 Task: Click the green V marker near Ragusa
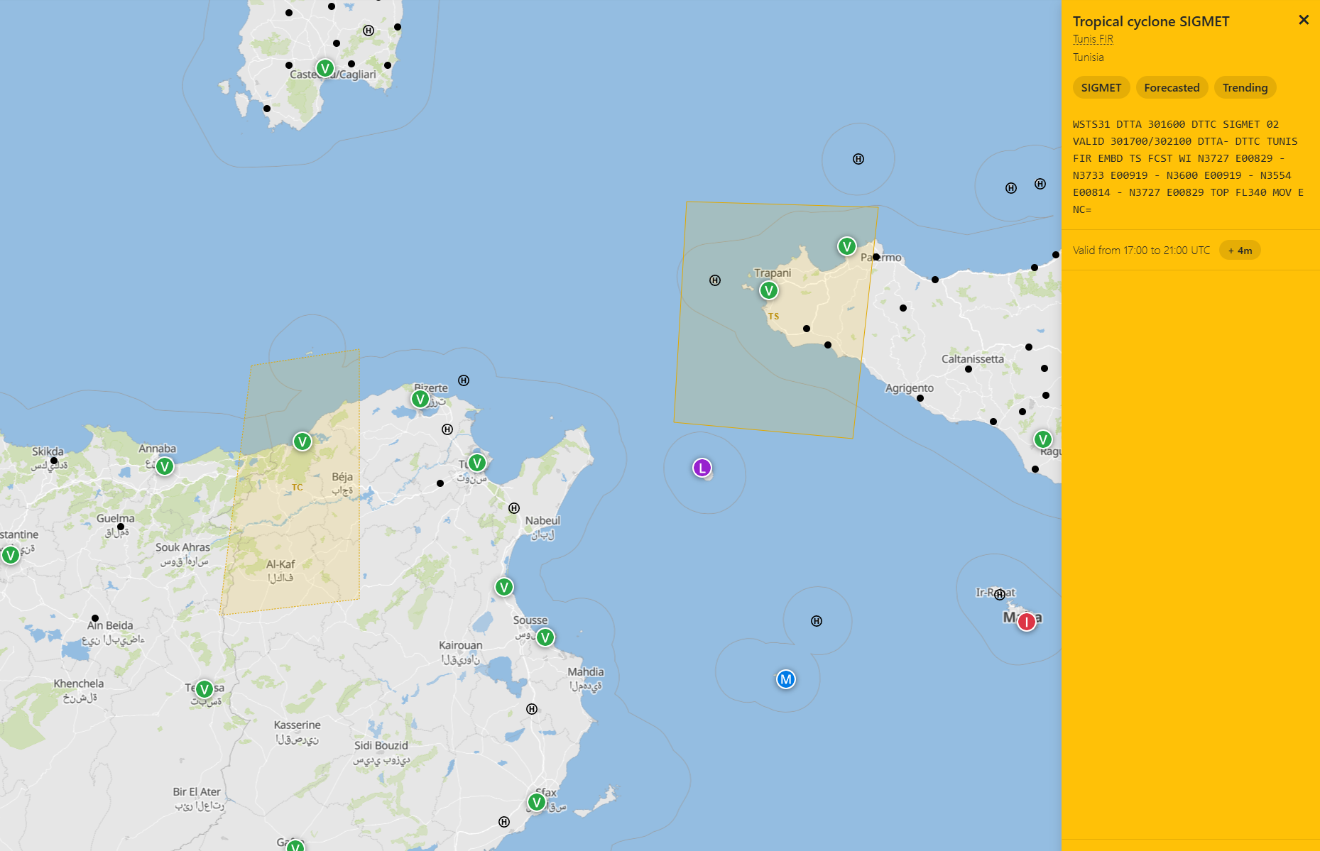point(1042,439)
